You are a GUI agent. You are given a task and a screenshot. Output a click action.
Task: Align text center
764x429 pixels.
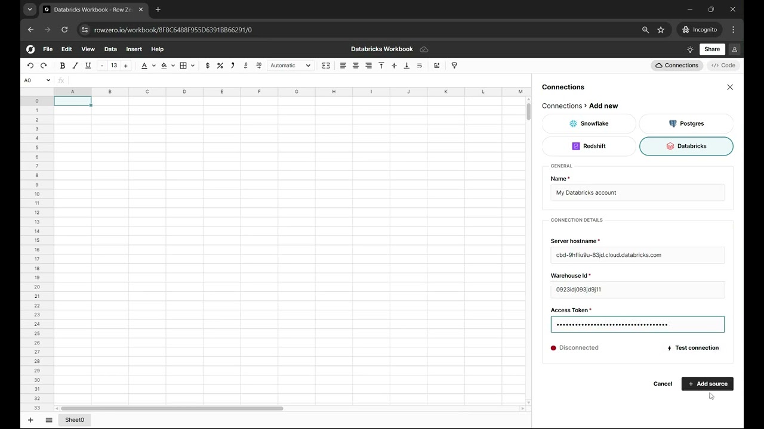pos(356,66)
